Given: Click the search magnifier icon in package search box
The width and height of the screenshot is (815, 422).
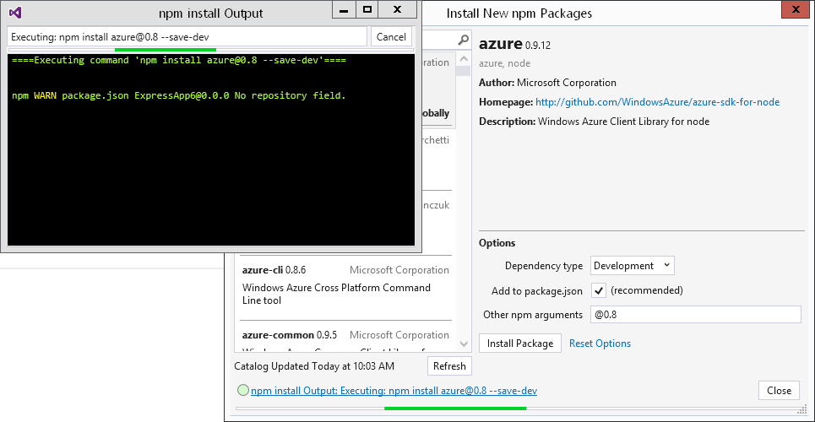Looking at the screenshot, I should [x=464, y=40].
